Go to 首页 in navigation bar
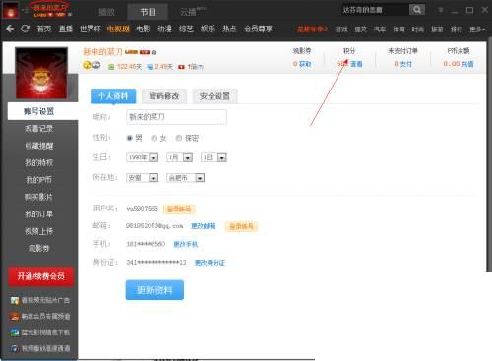The height and width of the screenshot is (361, 492). 43,29
